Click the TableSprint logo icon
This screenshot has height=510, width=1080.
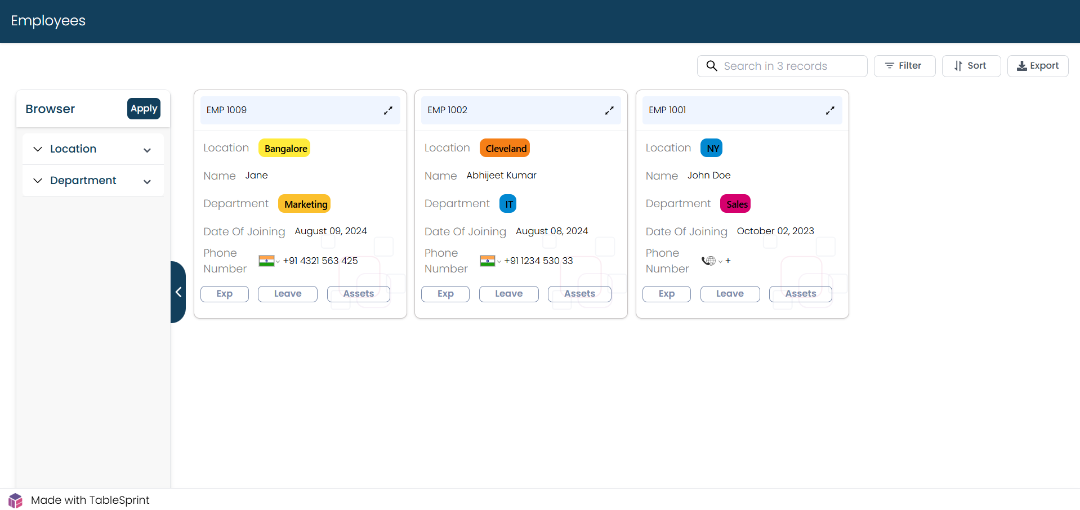15,500
